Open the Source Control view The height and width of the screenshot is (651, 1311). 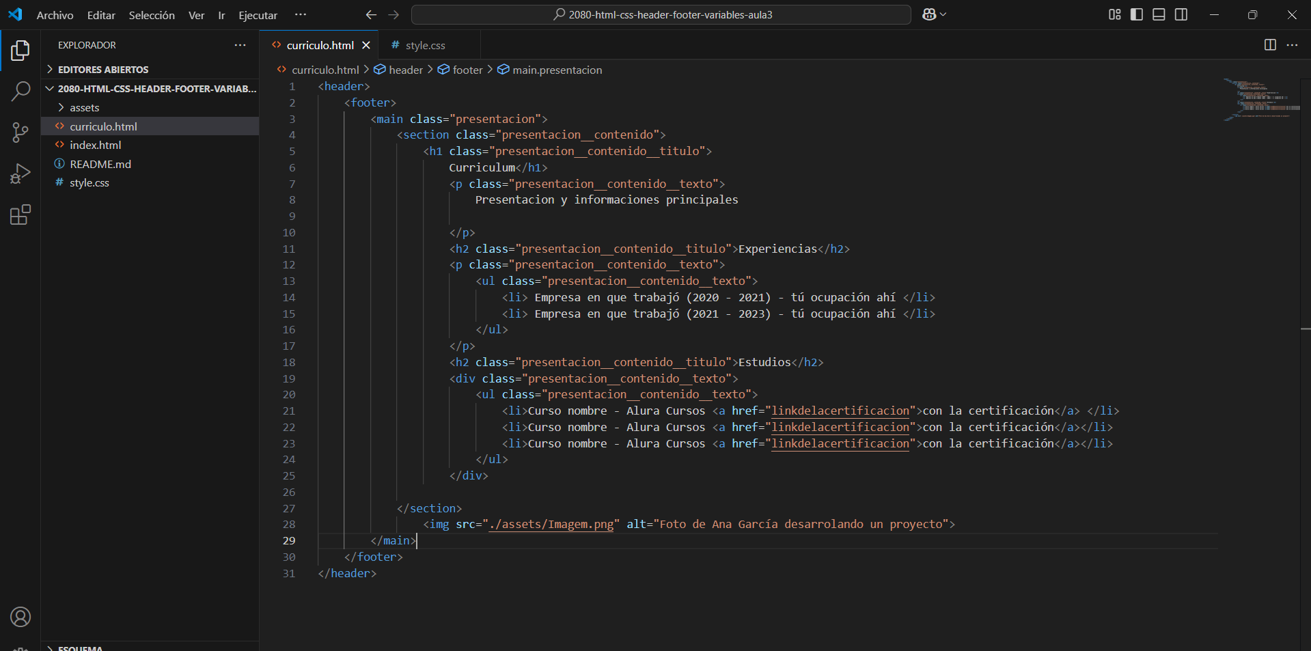(20, 133)
